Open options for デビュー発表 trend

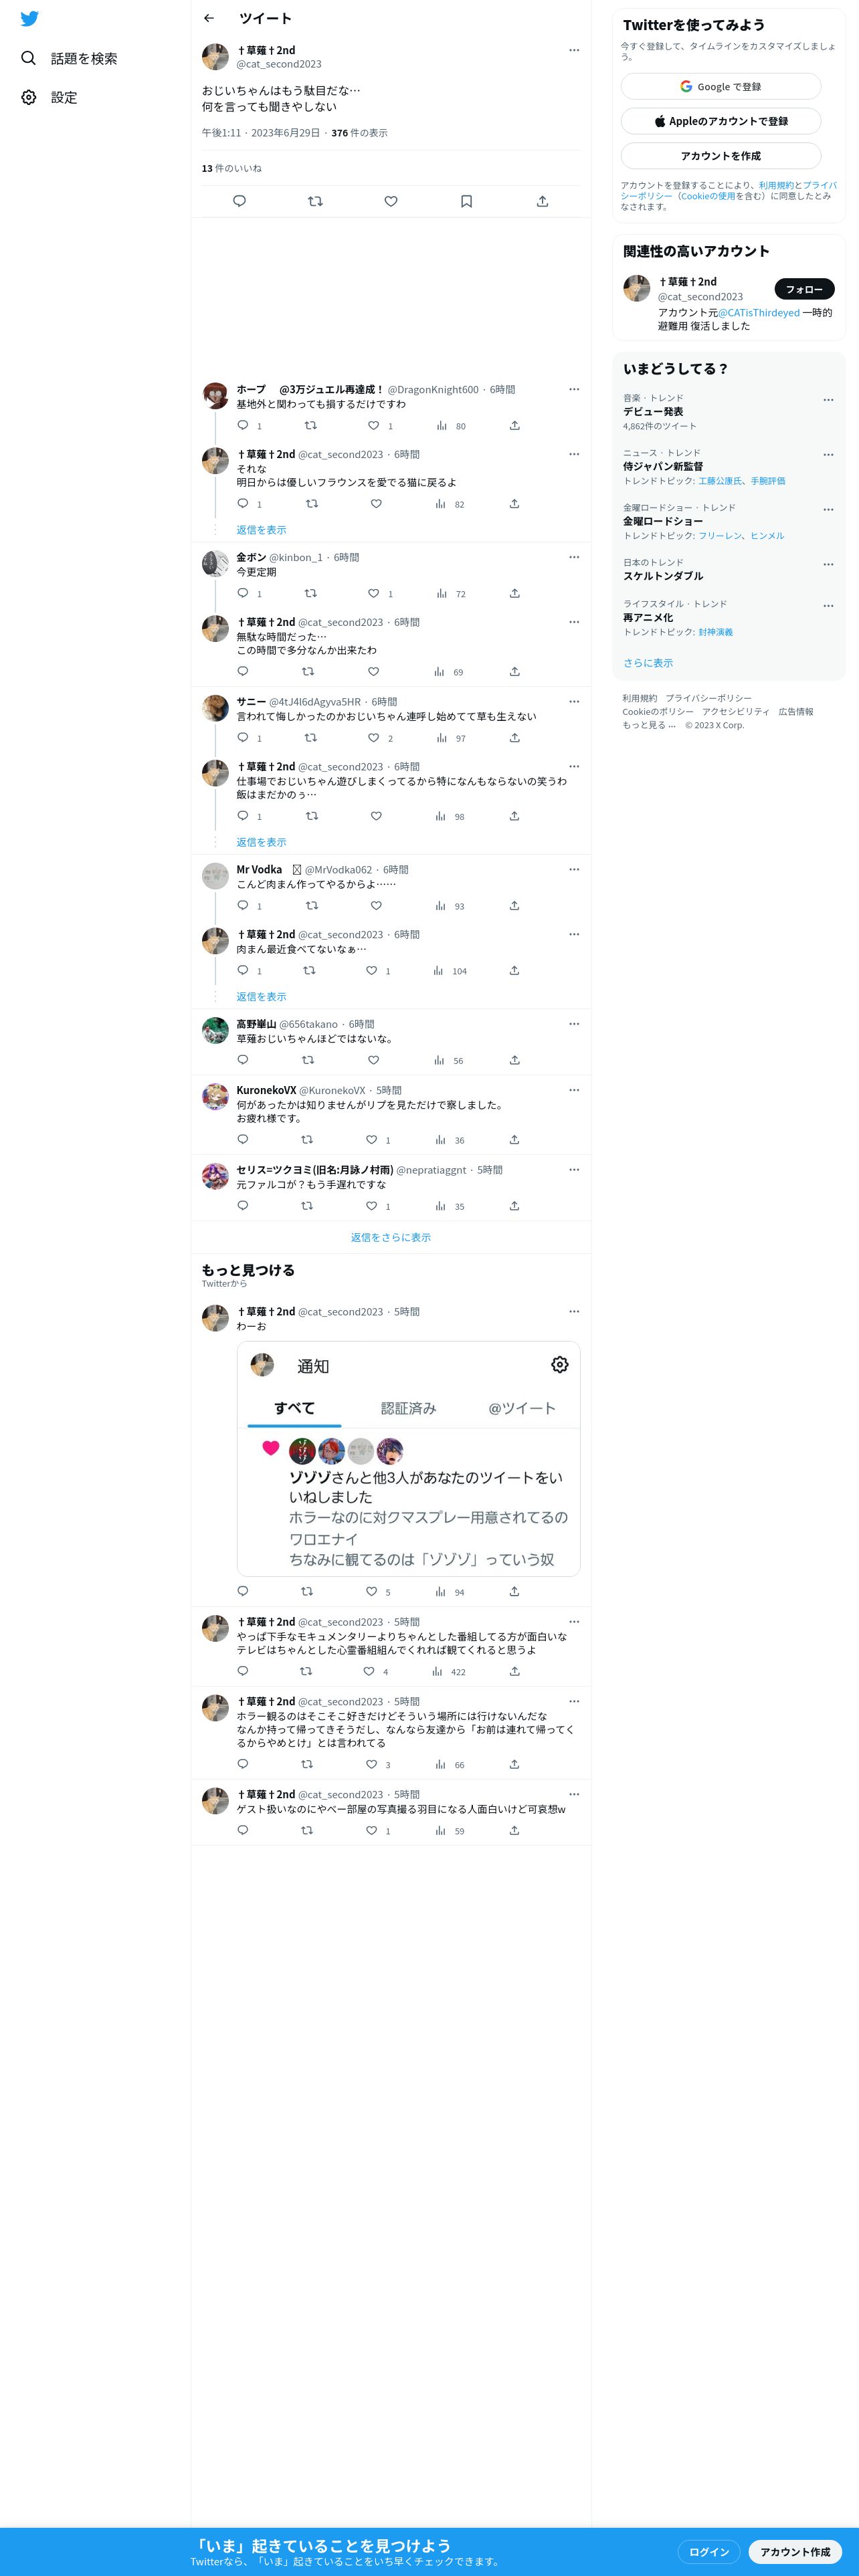828,400
